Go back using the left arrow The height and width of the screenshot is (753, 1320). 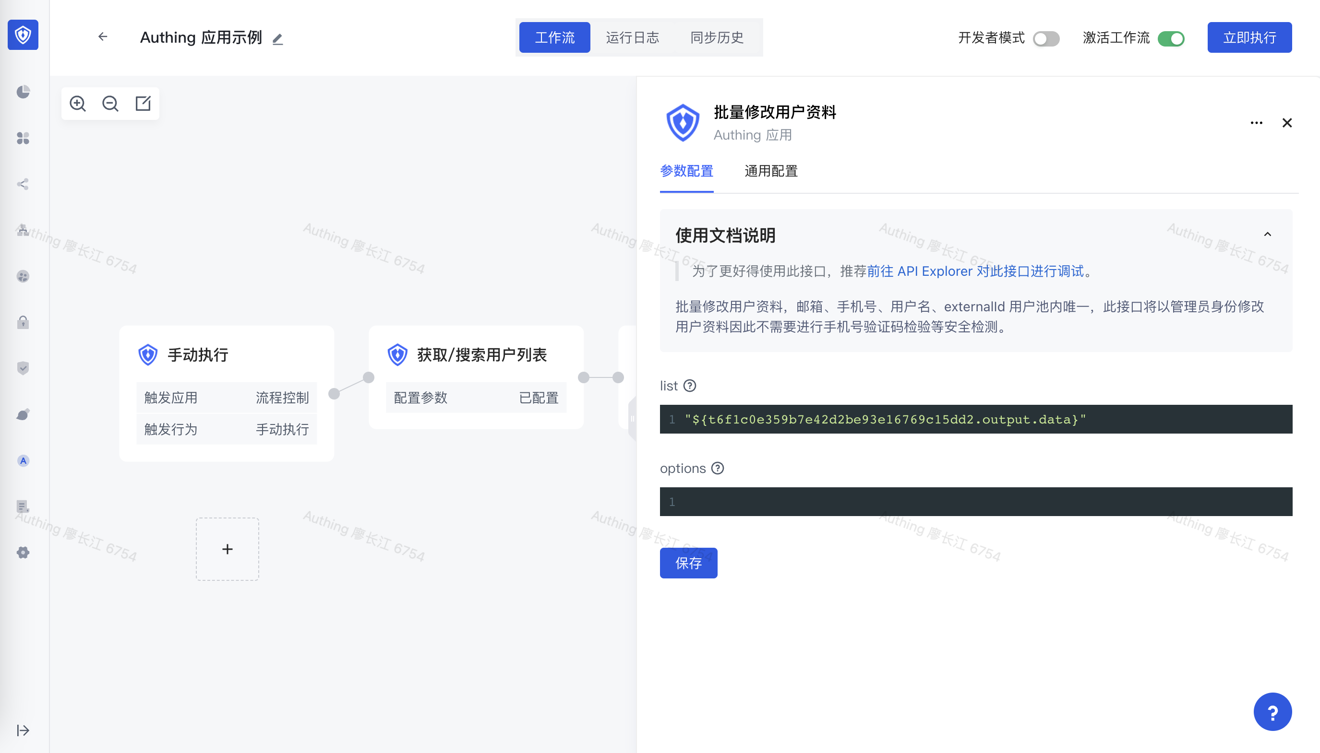click(103, 37)
